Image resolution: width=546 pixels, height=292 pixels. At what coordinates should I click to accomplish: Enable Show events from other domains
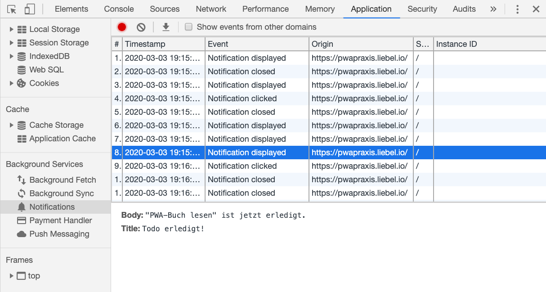(x=188, y=27)
